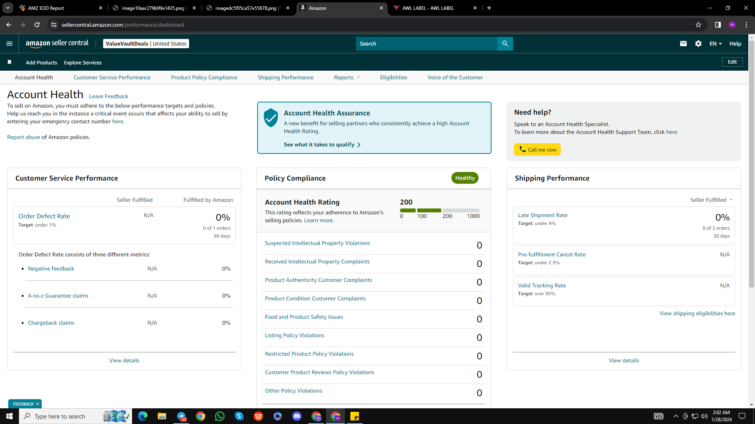Close the AMZ EOD Report tab
Viewport: 755px width, 424px height.
pos(101,8)
